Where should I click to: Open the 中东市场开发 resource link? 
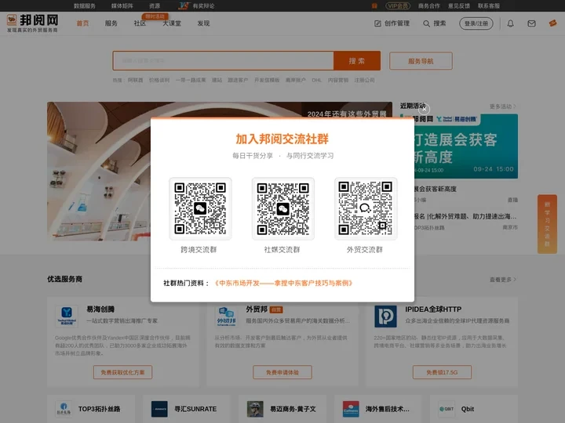point(283,283)
